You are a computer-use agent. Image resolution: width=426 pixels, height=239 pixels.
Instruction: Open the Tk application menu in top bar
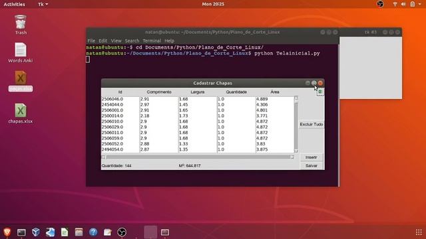coord(43,4)
